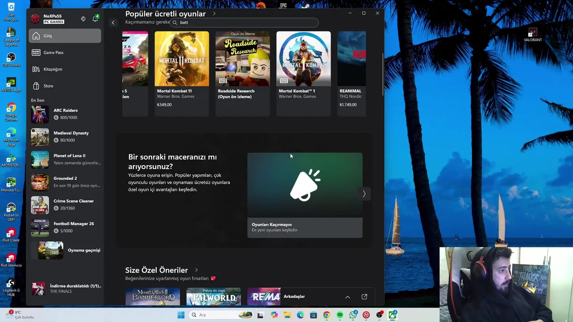The height and width of the screenshot is (322, 573).
Task: Open Riot Client desktop shortcut
Action: tap(11, 235)
